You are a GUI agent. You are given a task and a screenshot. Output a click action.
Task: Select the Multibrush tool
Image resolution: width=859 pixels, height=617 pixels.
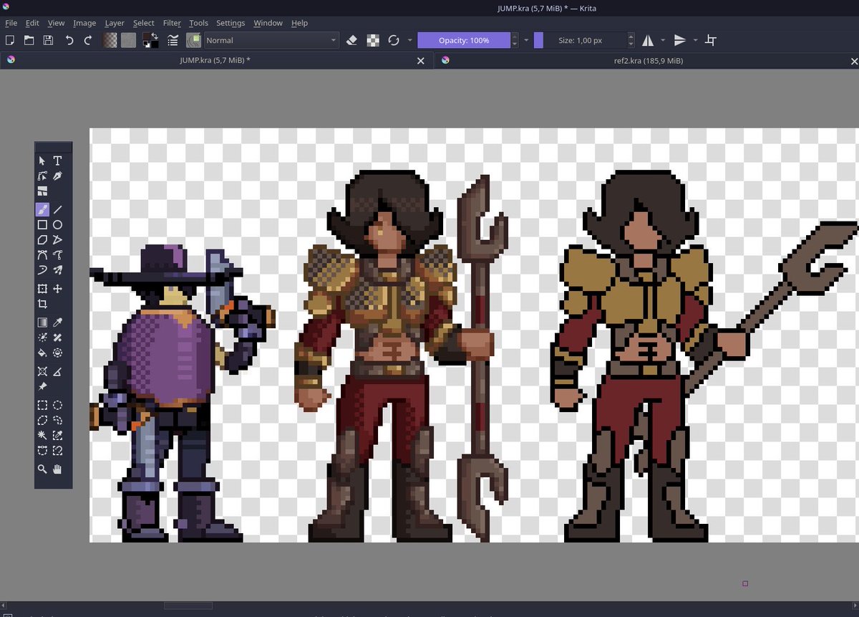[x=57, y=270]
